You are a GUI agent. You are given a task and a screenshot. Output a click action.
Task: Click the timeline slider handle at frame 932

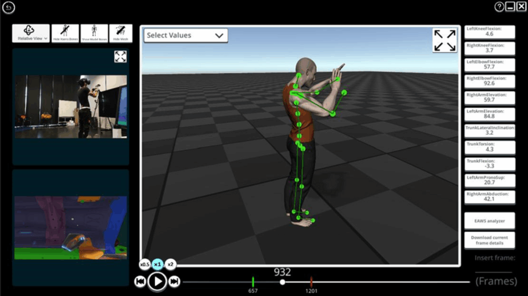point(282,282)
